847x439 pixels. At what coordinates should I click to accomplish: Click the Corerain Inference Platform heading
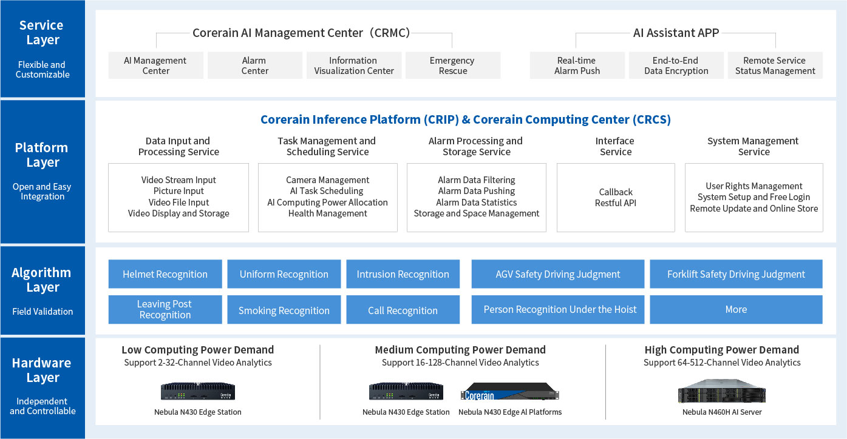pyautogui.click(x=465, y=119)
